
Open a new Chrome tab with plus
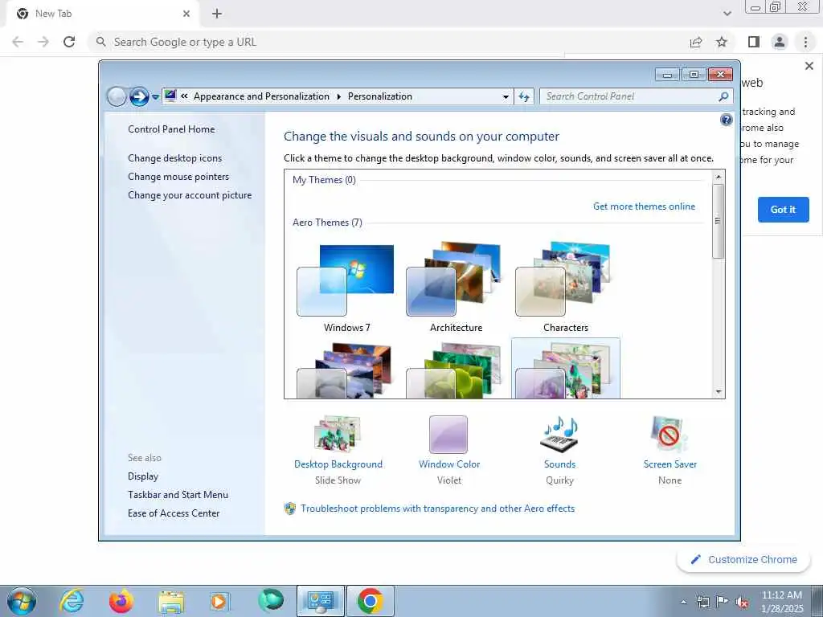pyautogui.click(x=217, y=14)
